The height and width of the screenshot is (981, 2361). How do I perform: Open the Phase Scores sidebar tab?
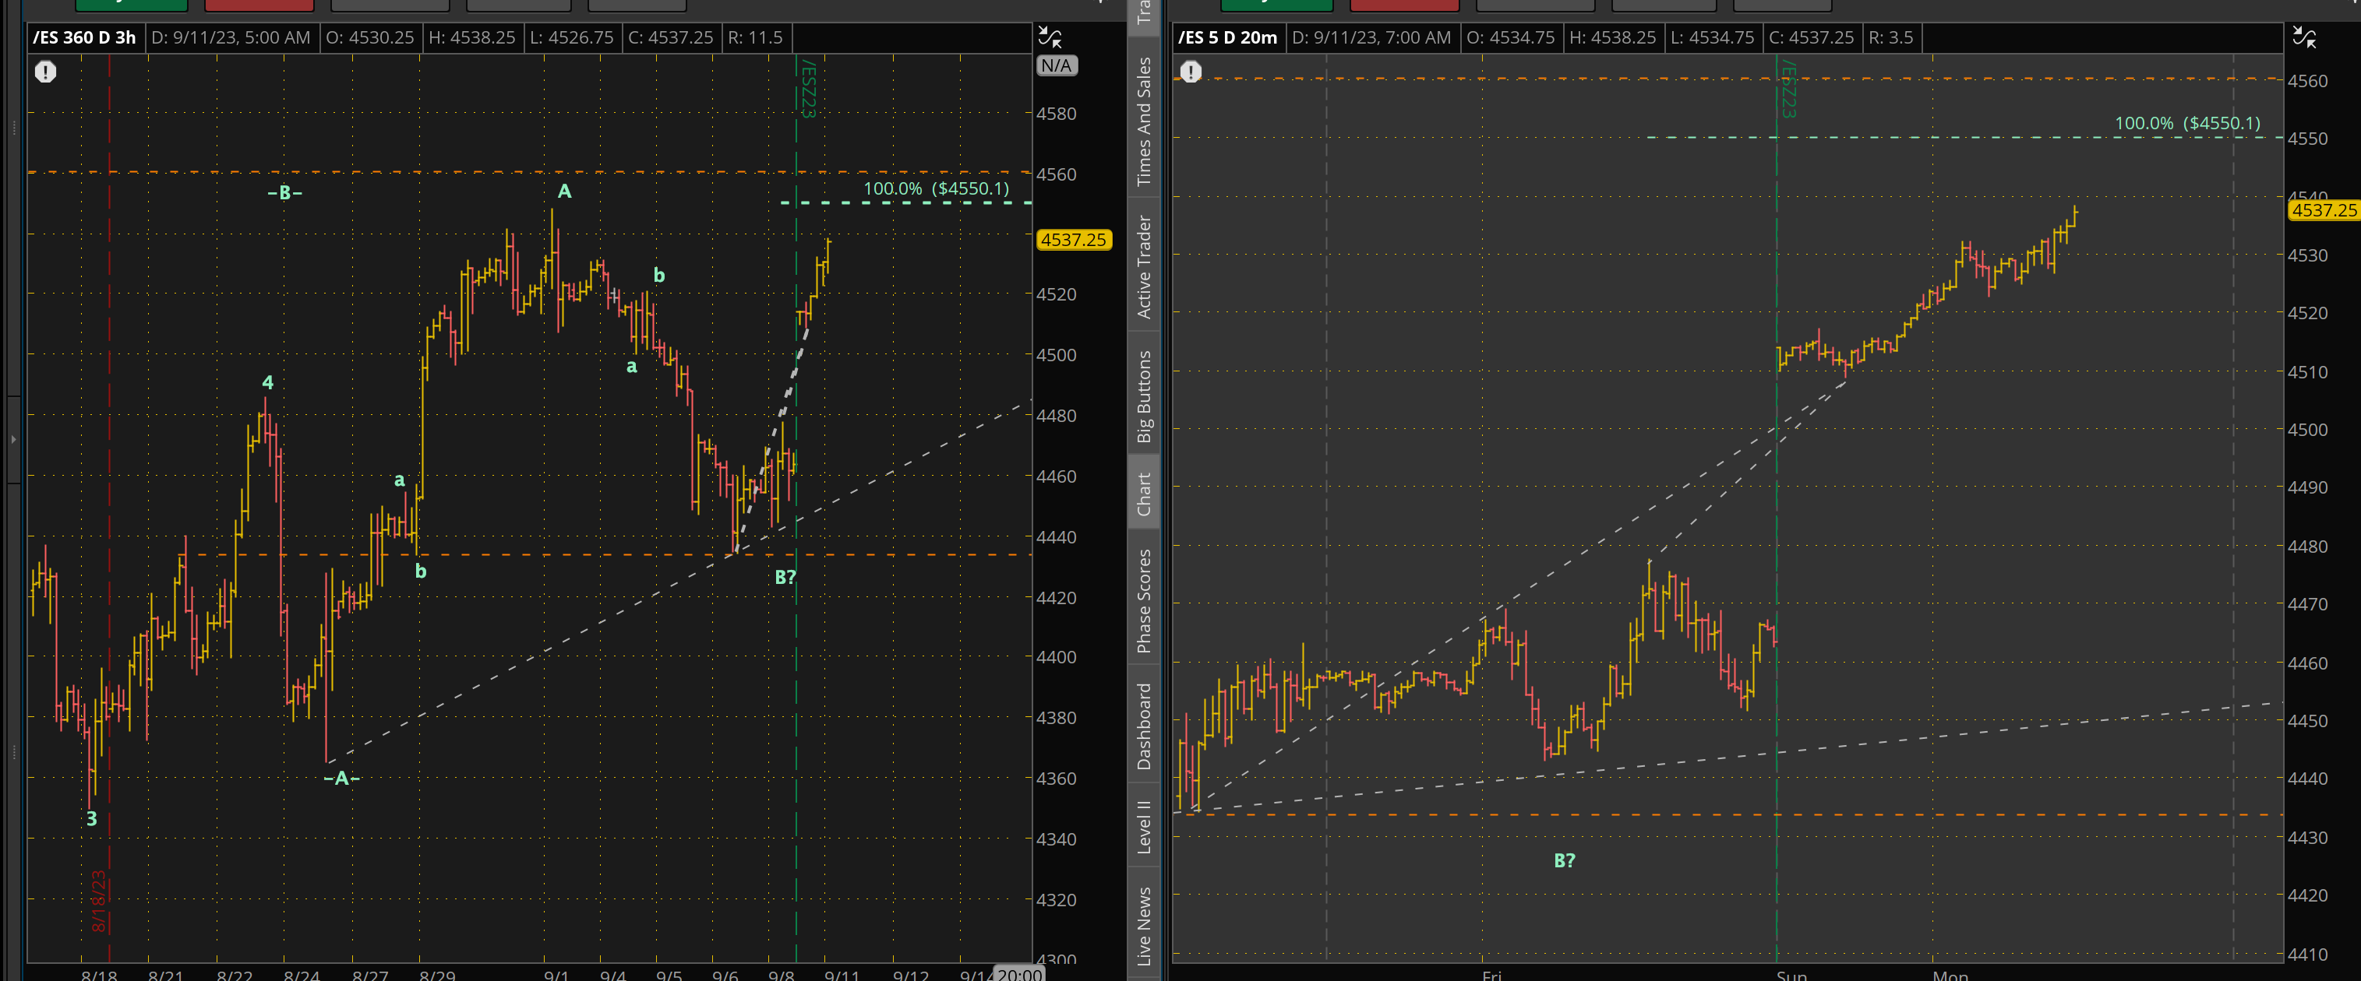1144,601
